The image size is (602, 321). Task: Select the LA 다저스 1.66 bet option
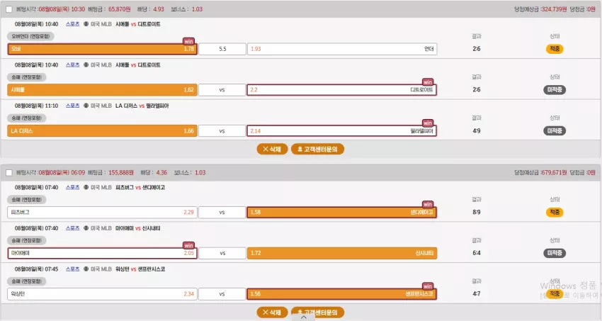pyautogui.click(x=102, y=131)
